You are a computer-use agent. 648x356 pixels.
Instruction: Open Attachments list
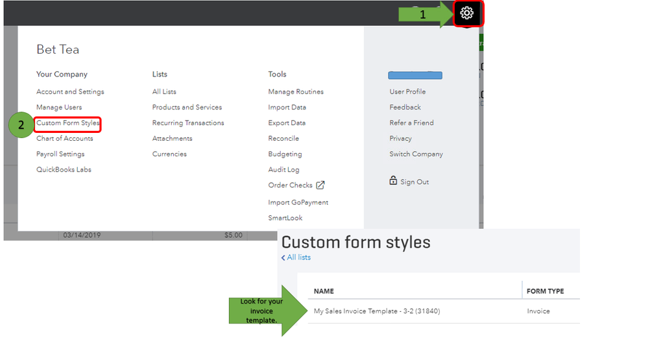click(x=172, y=138)
